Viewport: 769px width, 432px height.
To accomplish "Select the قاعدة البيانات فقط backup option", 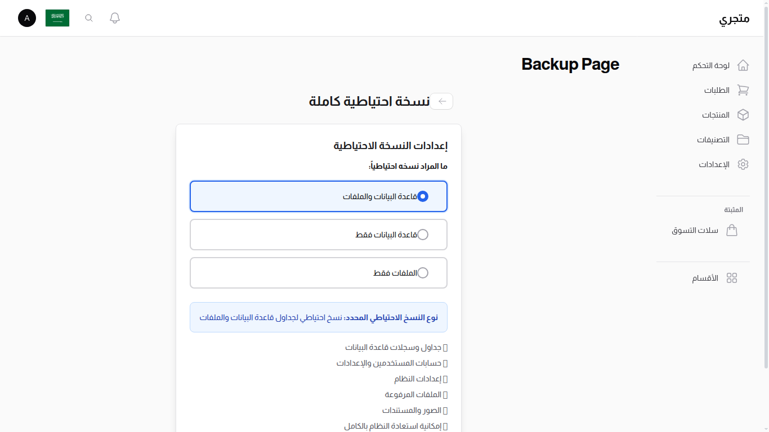I will pyautogui.click(x=422, y=235).
